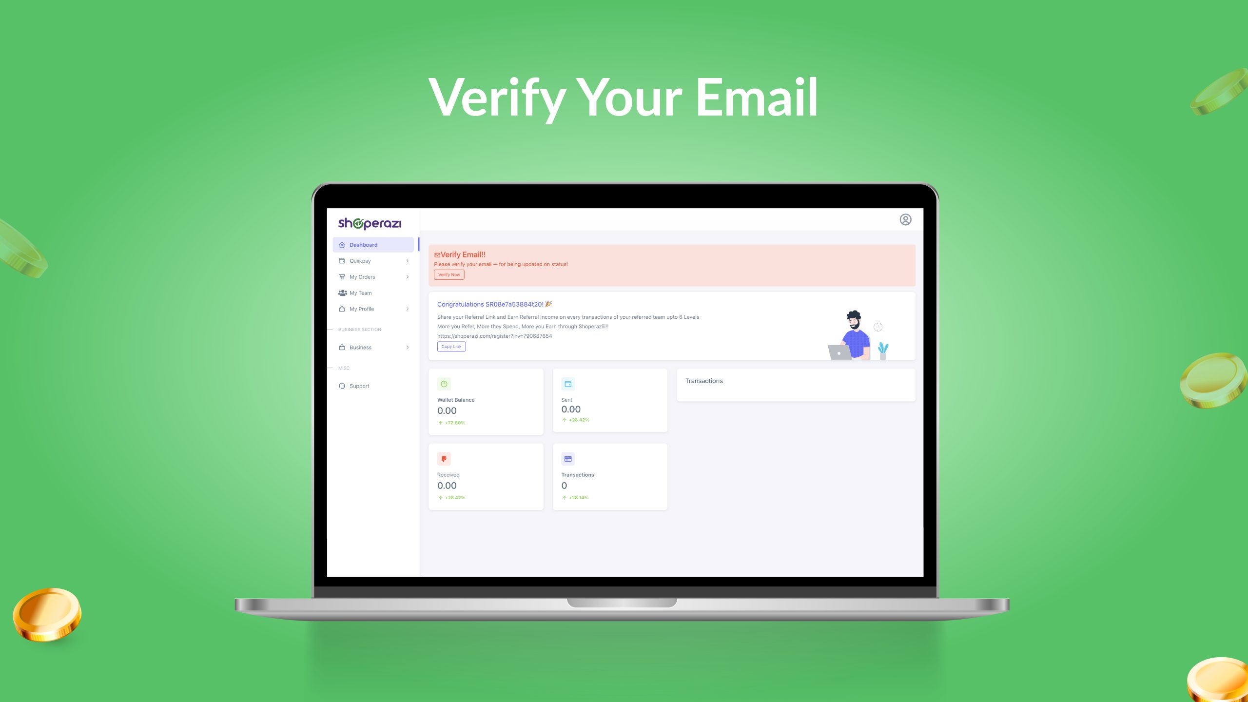This screenshot has height=702, width=1248.
Task: Click the Dashboard sidebar icon
Action: click(341, 244)
